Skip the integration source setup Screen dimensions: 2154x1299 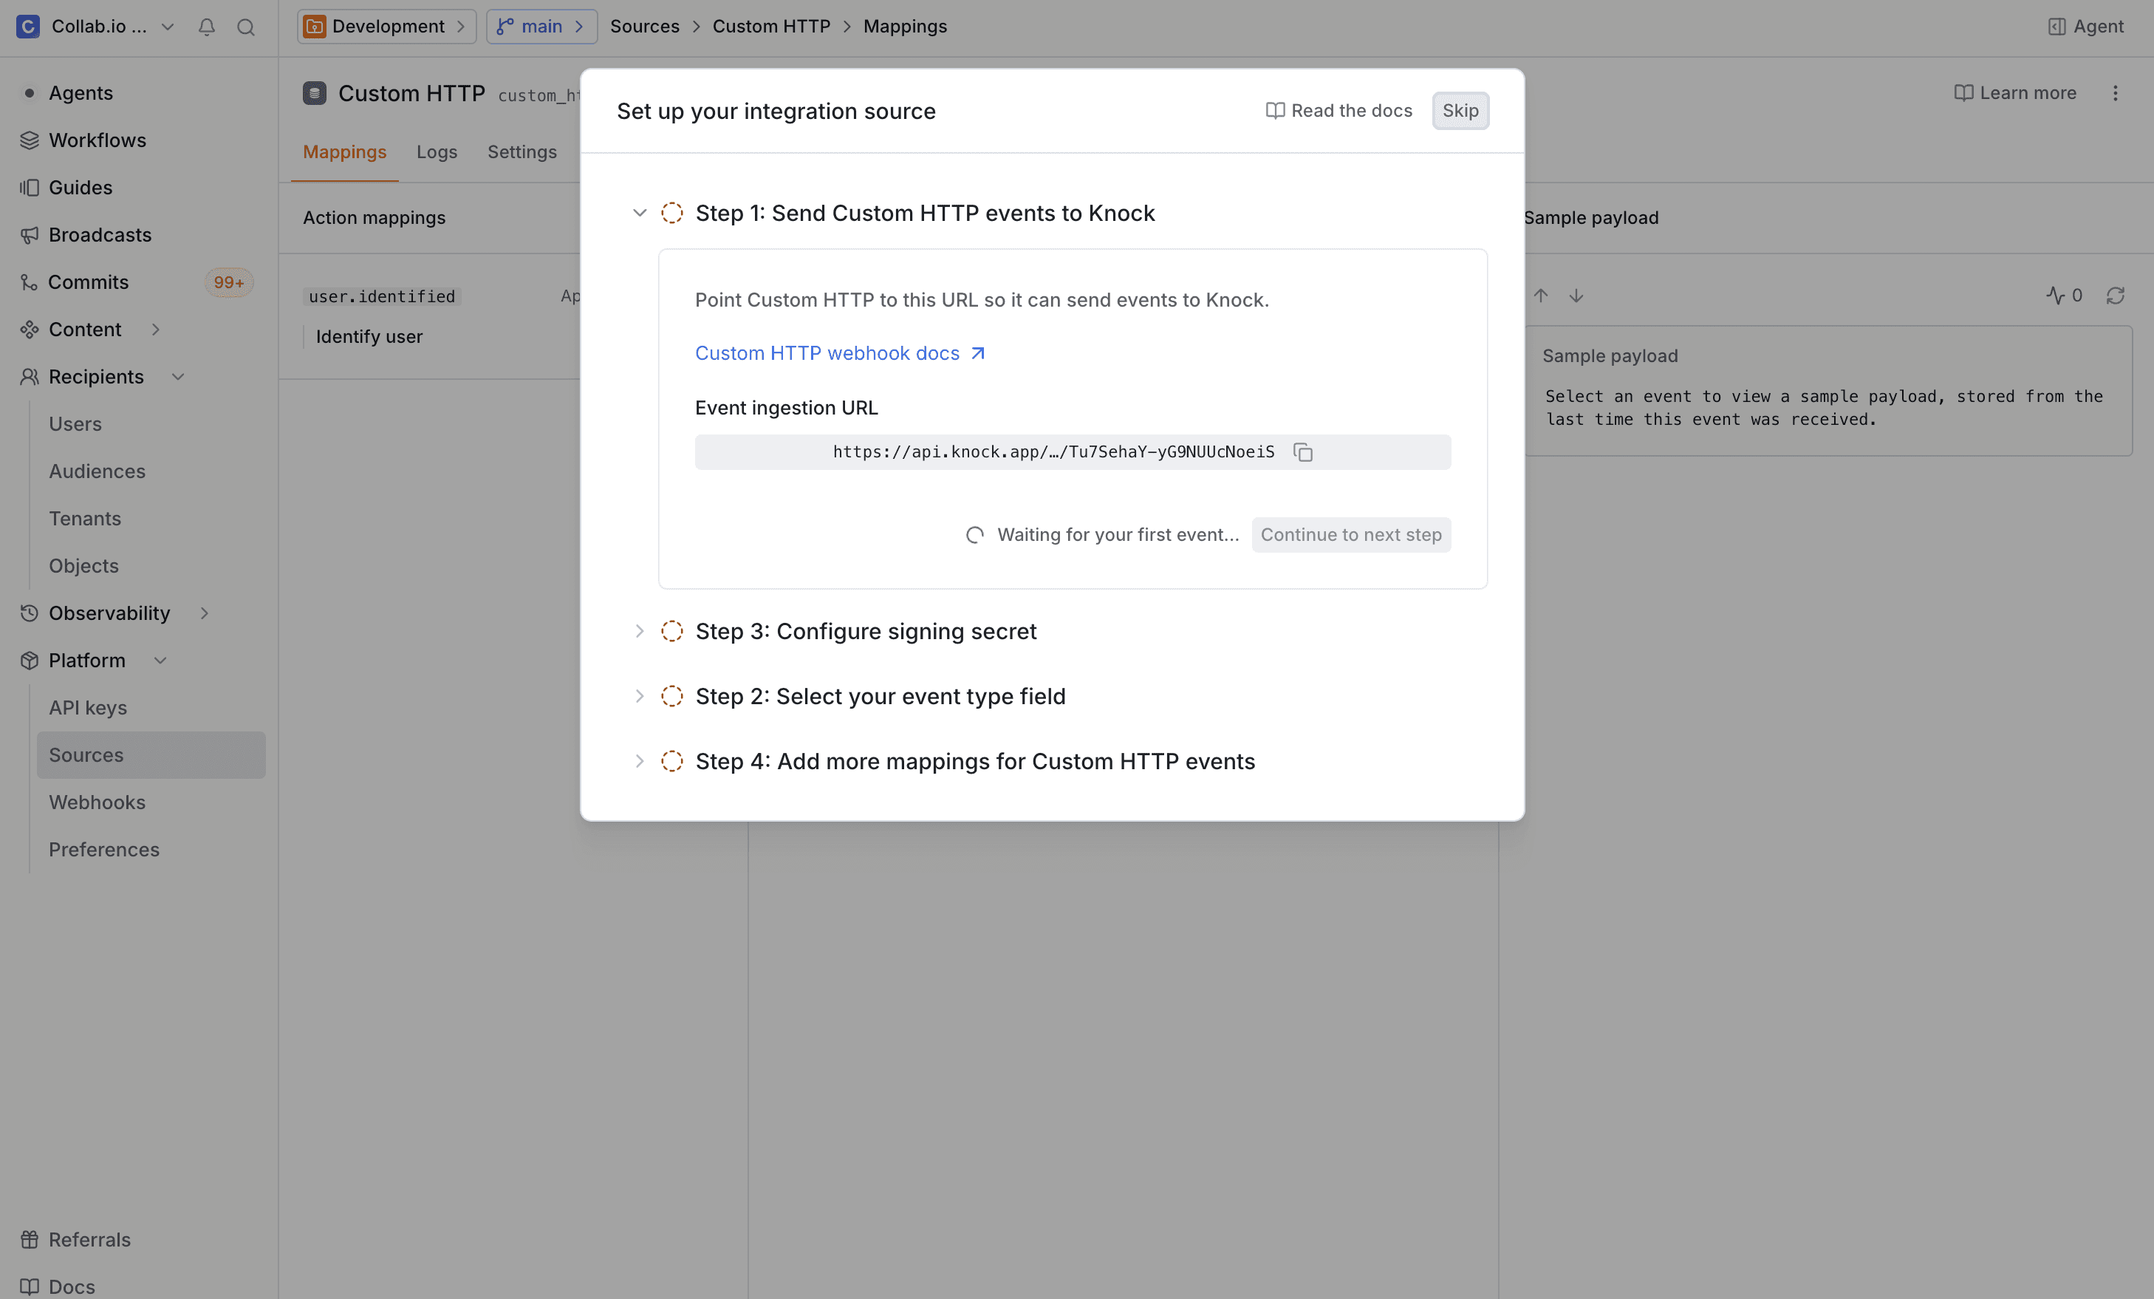click(1460, 110)
